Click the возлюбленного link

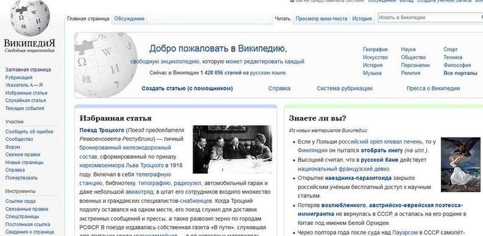[x=343, y=205]
